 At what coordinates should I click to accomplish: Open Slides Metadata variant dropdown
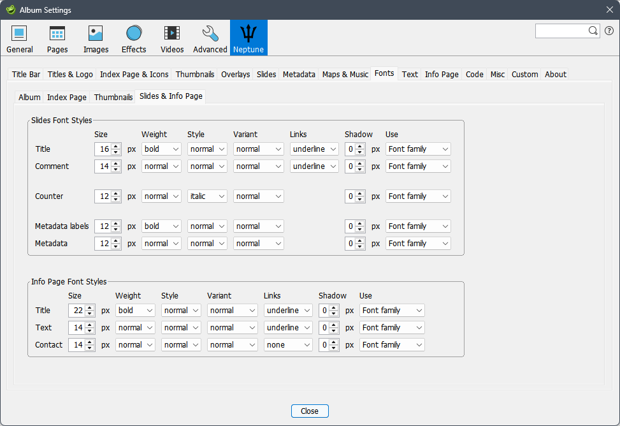(259, 244)
